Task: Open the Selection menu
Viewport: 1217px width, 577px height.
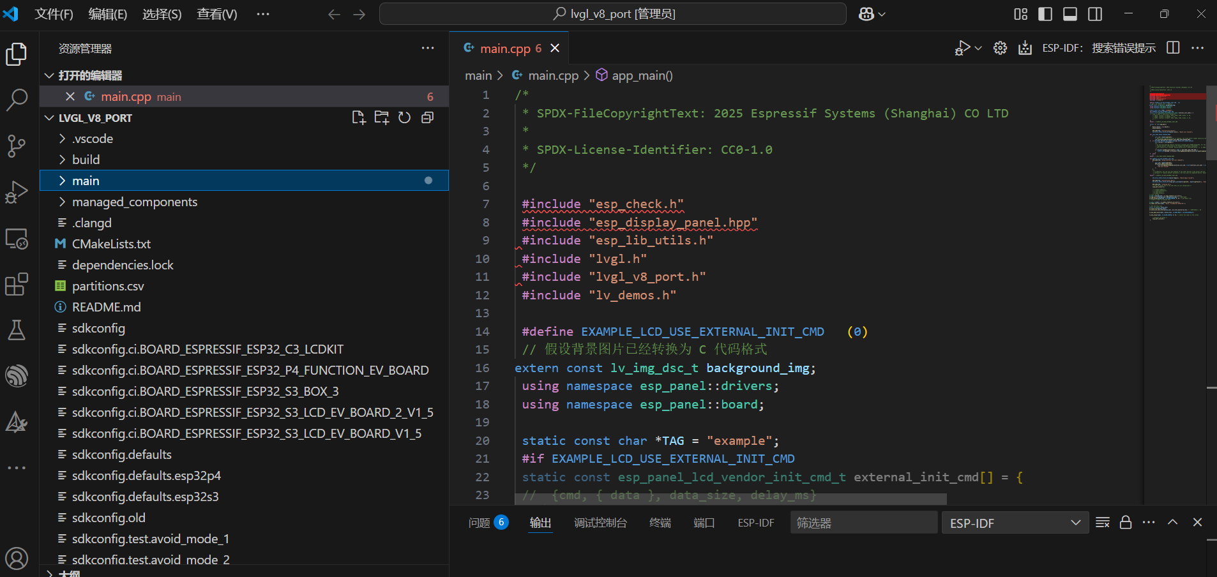Action: click(x=162, y=14)
